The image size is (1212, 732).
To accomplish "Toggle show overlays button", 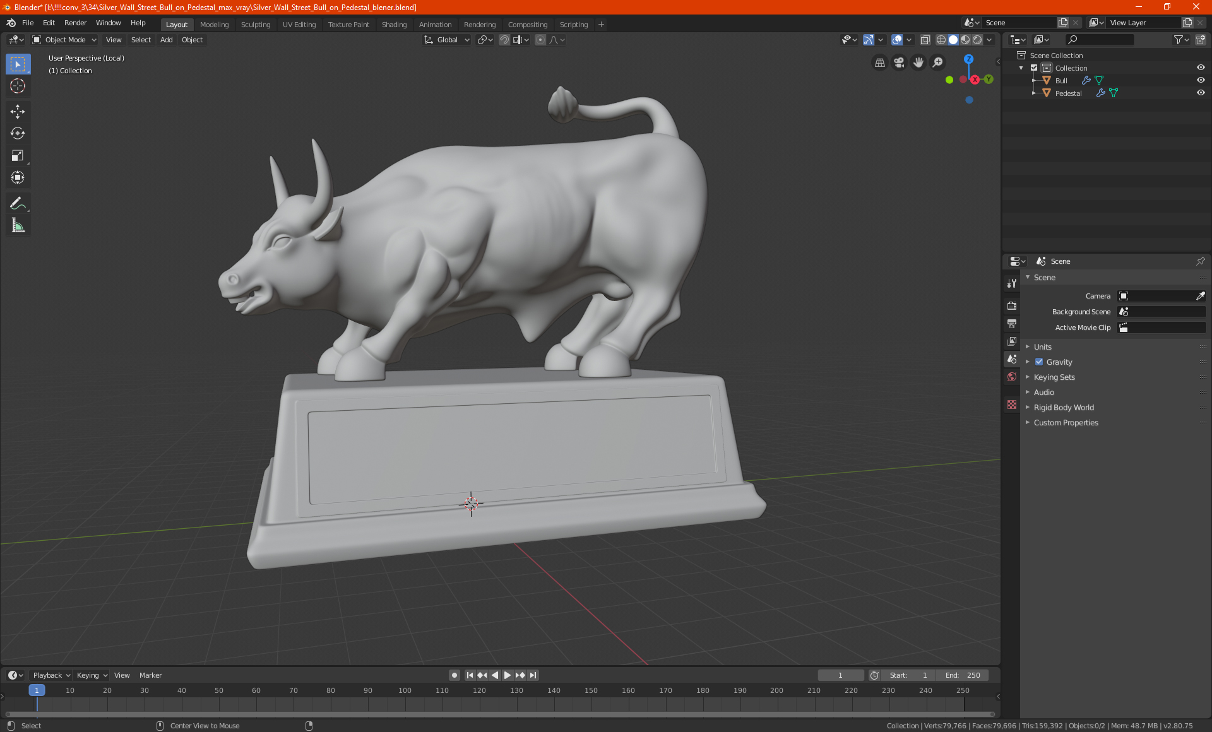I will pos(897,40).
